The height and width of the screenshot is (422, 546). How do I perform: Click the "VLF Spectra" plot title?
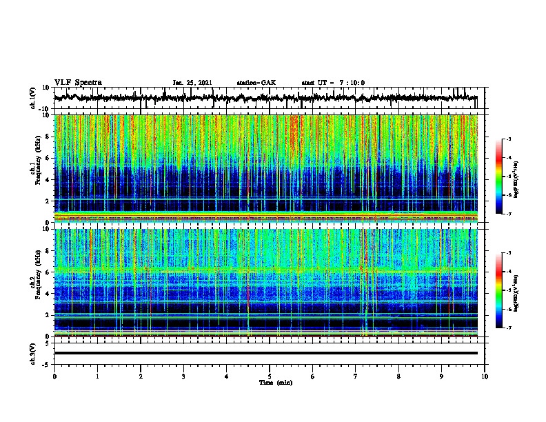[78, 83]
